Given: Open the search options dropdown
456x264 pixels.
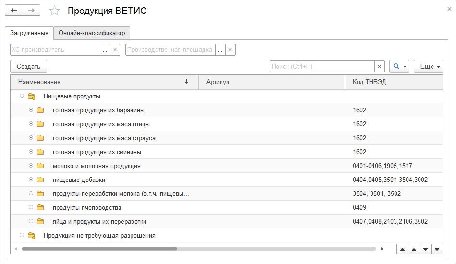Looking at the screenshot, I should click(399, 67).
